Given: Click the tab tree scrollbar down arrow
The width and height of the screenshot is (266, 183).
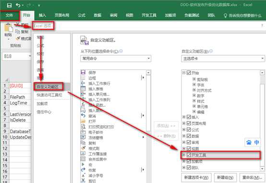Looking at the screenshot, I should pyautogui.click(x=262, y=169).
